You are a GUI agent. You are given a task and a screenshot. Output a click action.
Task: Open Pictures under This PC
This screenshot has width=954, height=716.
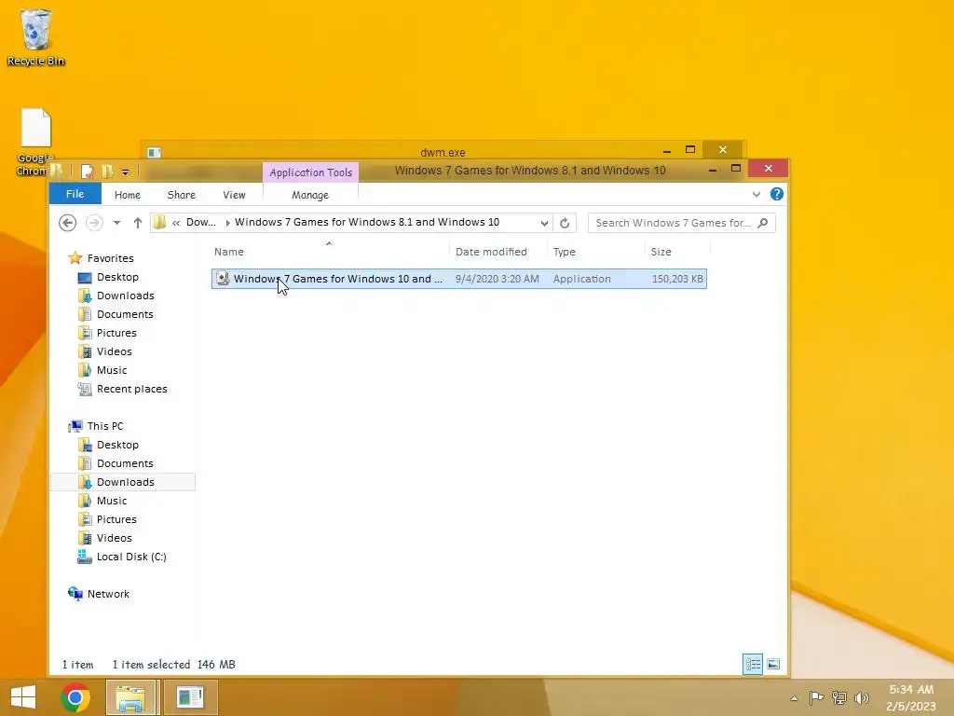(116, 519)
